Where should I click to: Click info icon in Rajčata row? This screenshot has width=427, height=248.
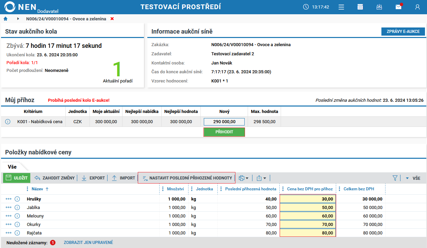tap(17, 233)
